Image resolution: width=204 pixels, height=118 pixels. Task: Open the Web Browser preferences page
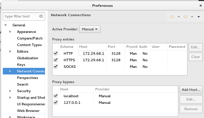28,111
